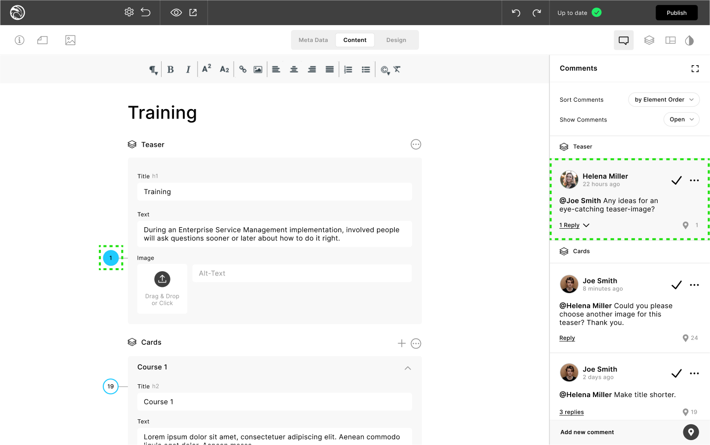Viewport: 710px width, 445px height.
Task: Click the upload image icon in Teaser
Action: 162,279
